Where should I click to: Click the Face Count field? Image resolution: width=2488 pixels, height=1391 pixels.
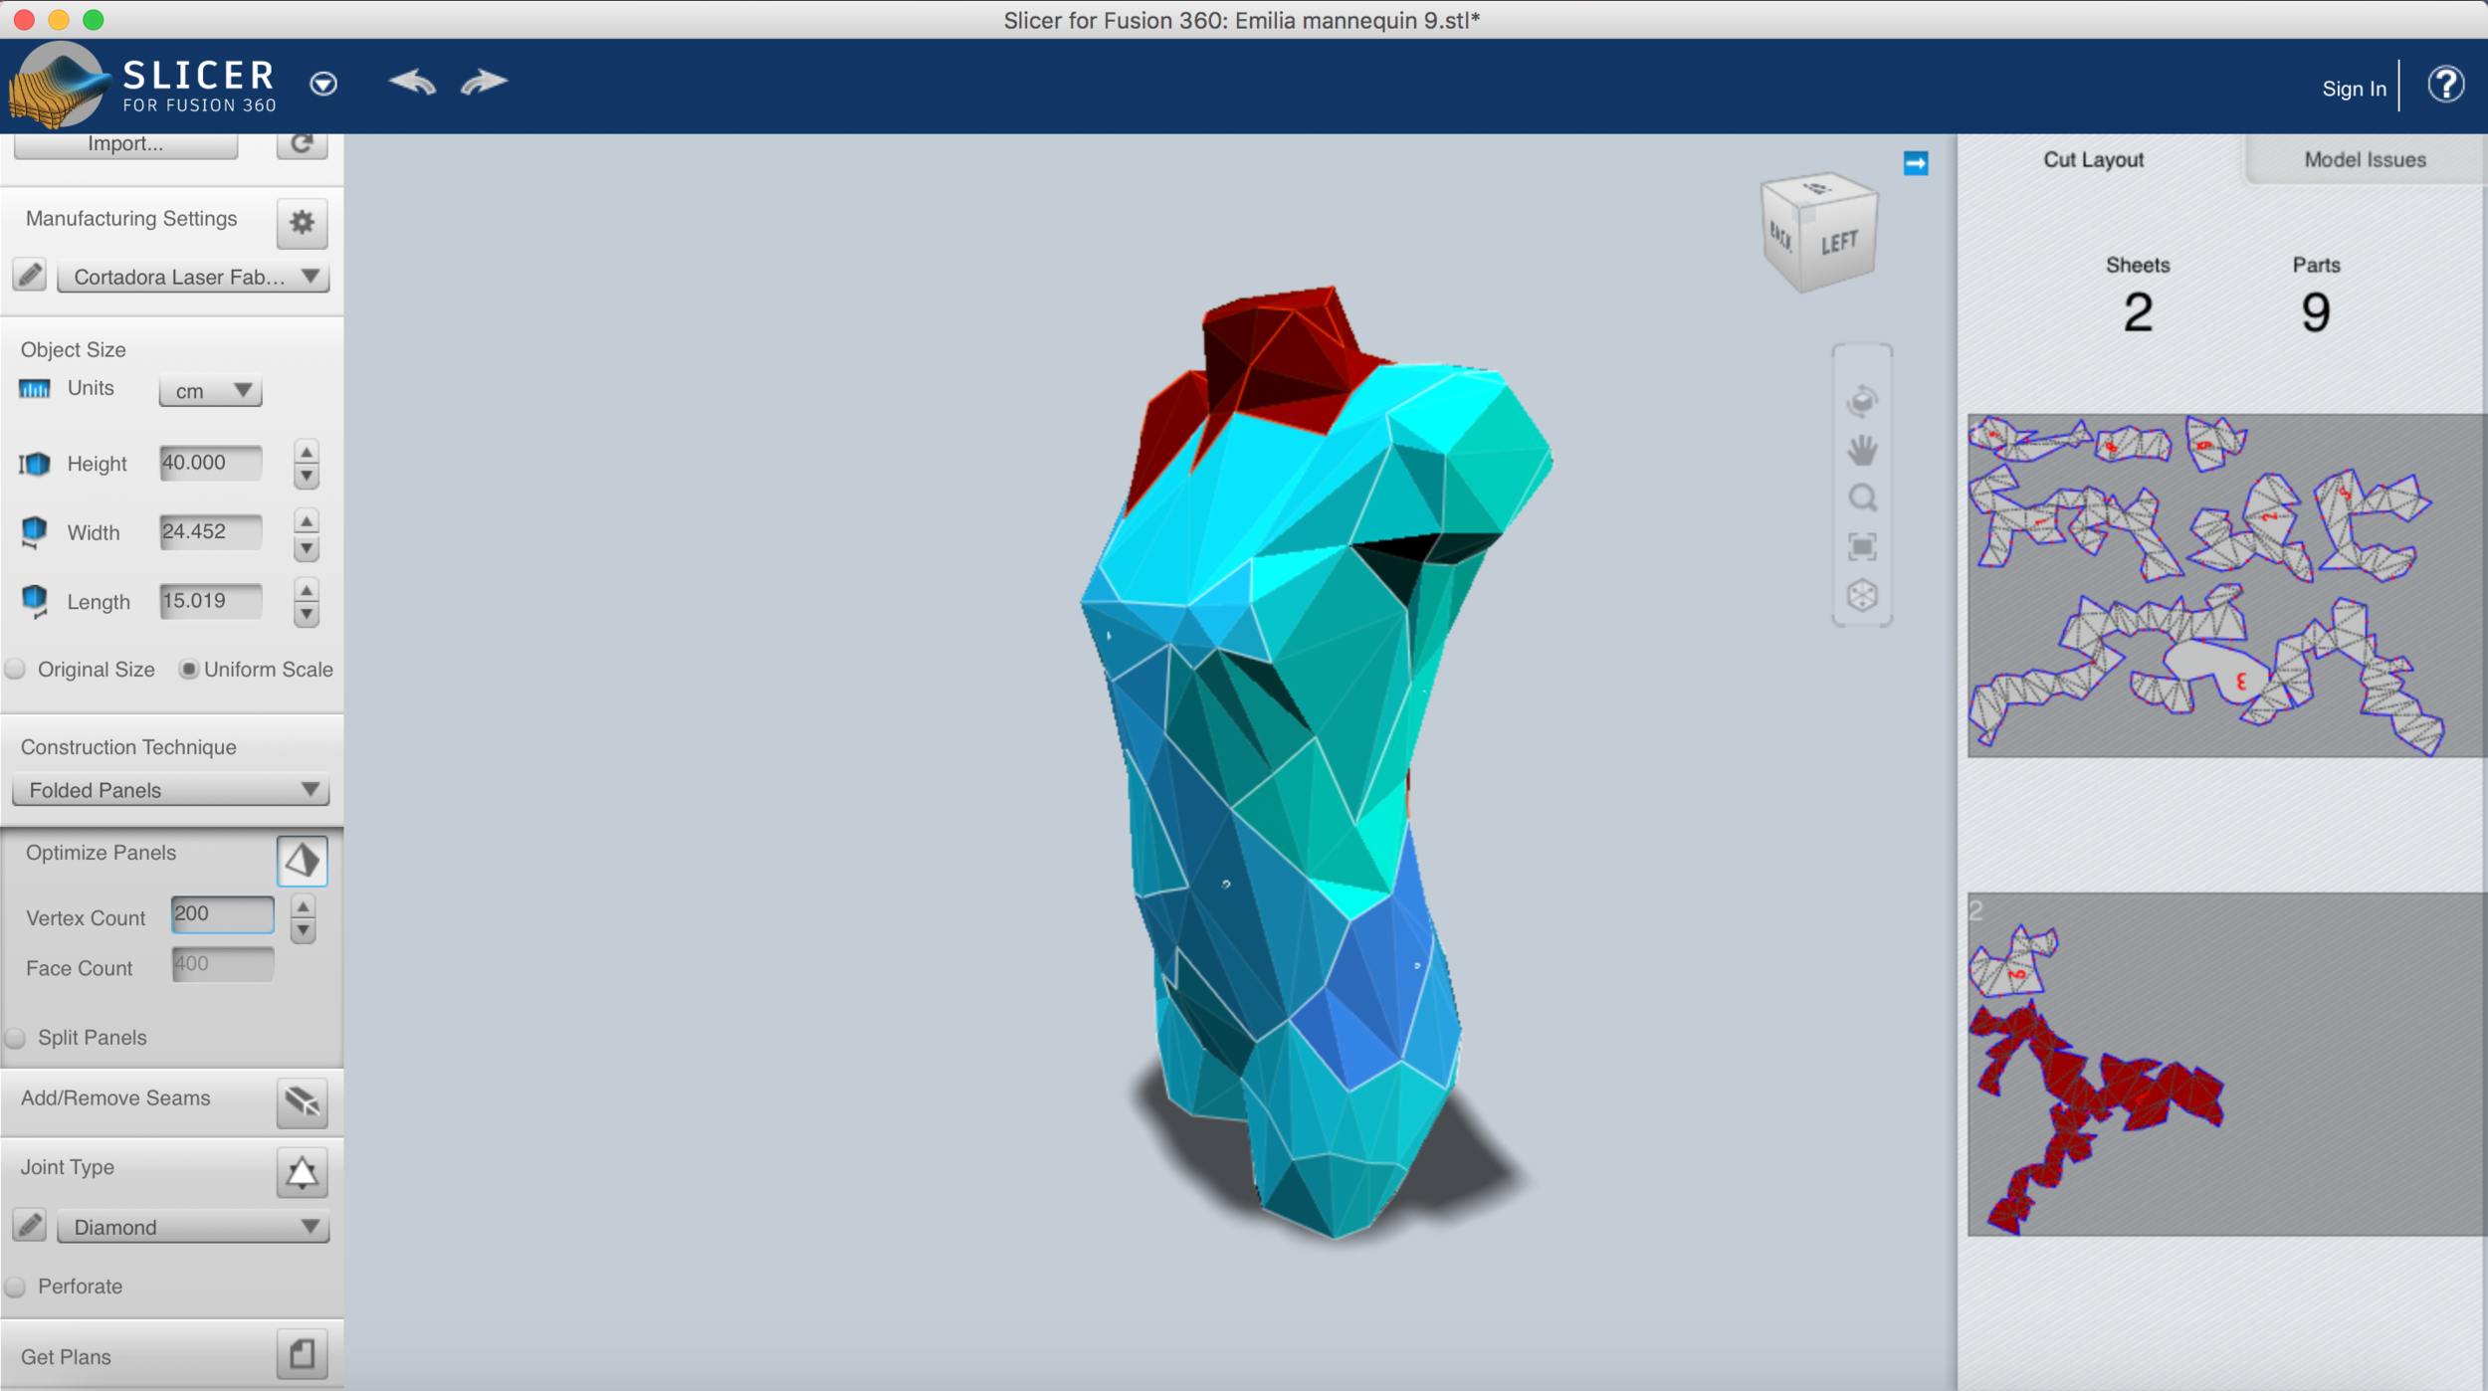[222, 963]
